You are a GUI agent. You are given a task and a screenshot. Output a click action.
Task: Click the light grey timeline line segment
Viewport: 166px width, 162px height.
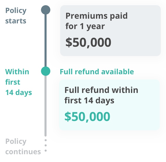pyautogui.click(x=46, y=106)
